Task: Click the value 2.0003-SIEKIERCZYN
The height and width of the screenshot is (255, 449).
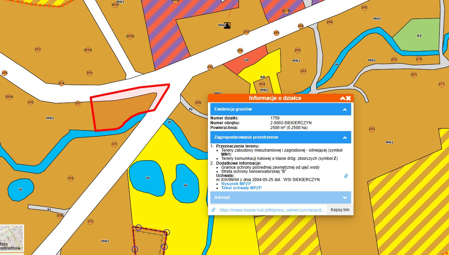Action: 291,123
